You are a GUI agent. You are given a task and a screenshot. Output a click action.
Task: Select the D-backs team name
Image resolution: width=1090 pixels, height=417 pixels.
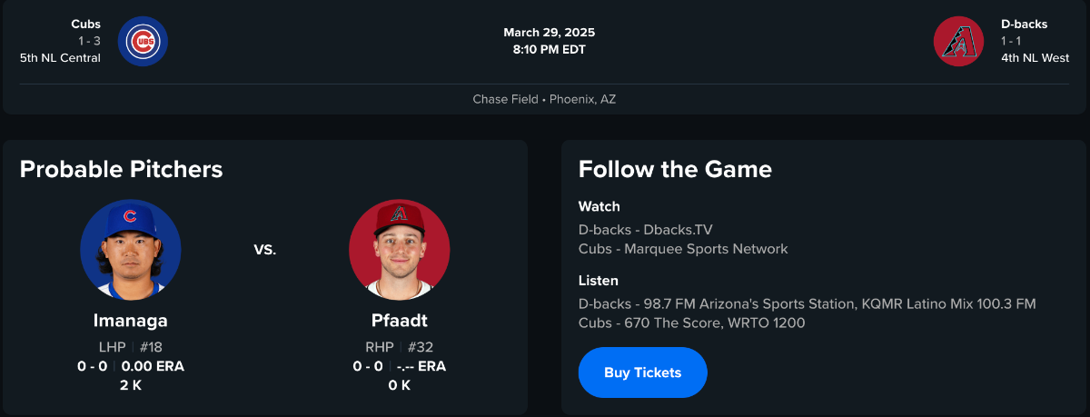(1025, 25)
